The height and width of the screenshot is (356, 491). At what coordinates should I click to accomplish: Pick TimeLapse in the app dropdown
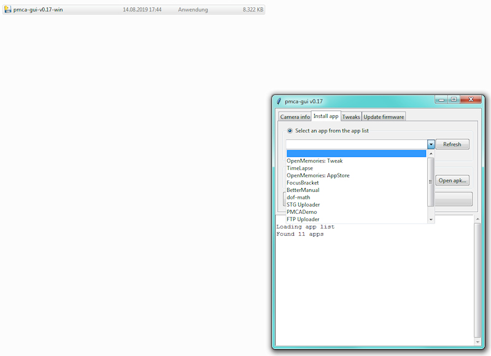point(300,169)
